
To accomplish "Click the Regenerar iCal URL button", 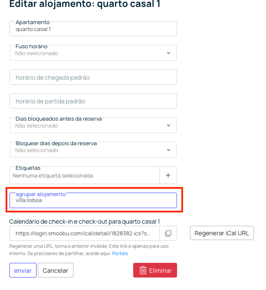I will (222, 233).
